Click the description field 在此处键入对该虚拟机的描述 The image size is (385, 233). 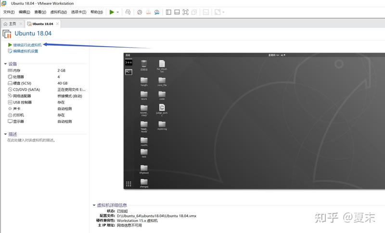[x=31, y=140]
